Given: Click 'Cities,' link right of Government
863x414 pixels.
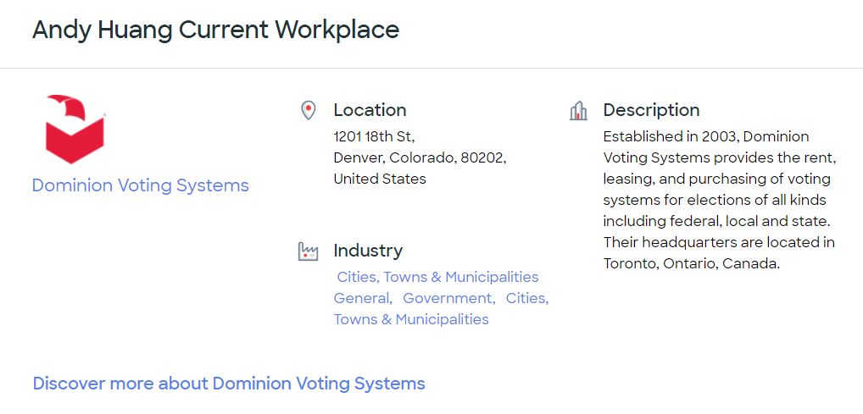Looking at the screenshot, I should click(527, 298).
